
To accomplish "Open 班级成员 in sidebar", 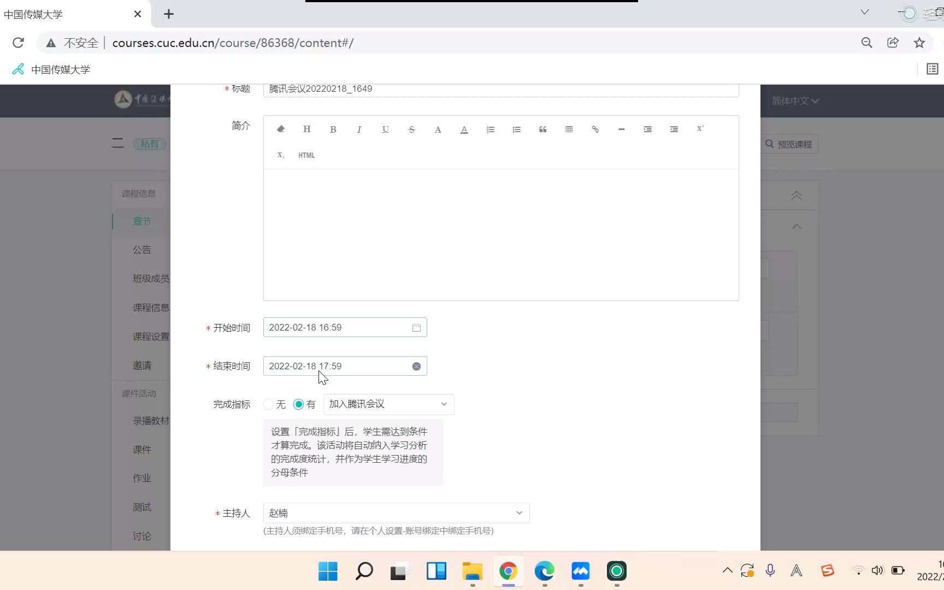I will [x=151, y=279].
